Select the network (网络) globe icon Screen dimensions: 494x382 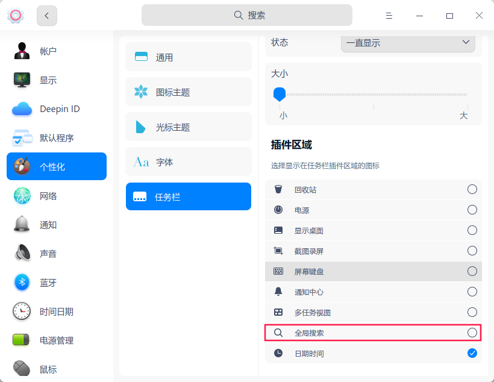(22, 196)
